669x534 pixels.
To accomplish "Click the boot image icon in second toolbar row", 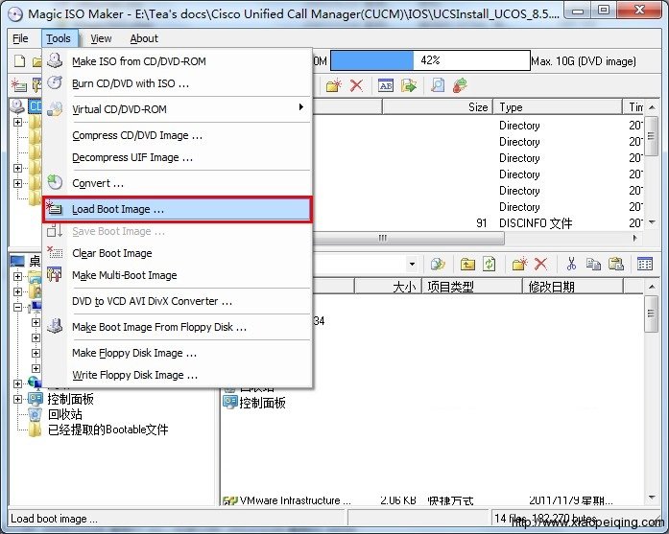I will tap(18, 85).
